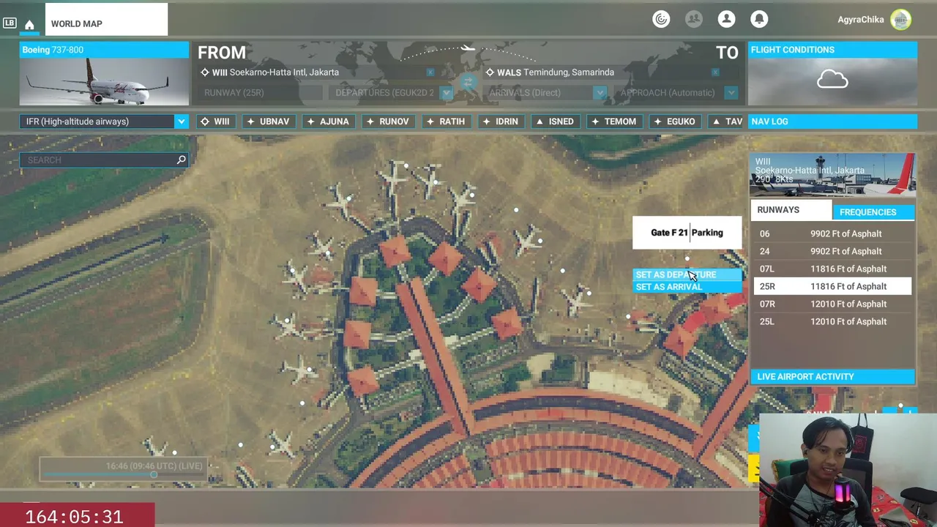This screenshot has width=937, height=527.
Task: Open the profile person icon
Action: 726,20
